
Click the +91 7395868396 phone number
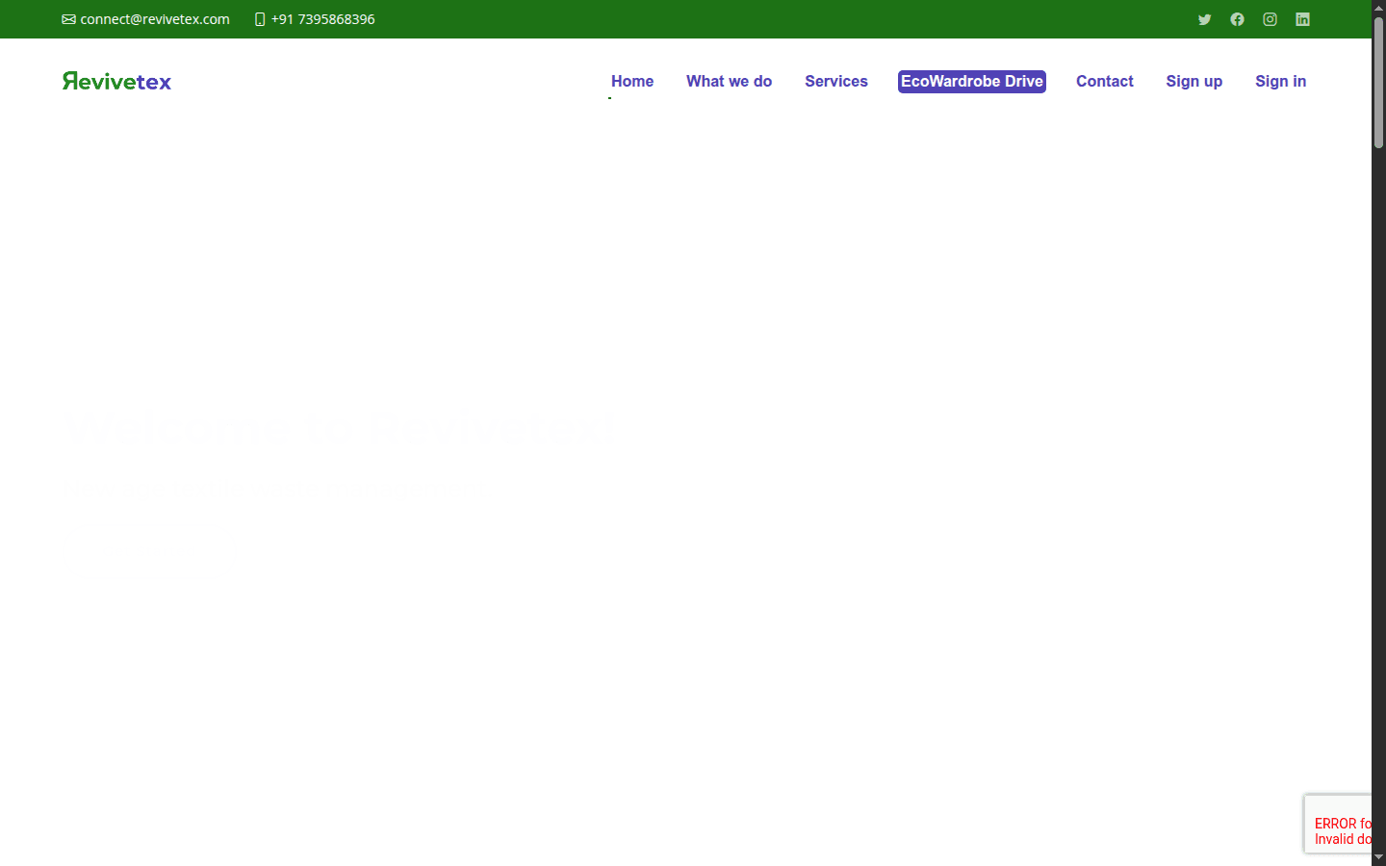pos(323,19)
